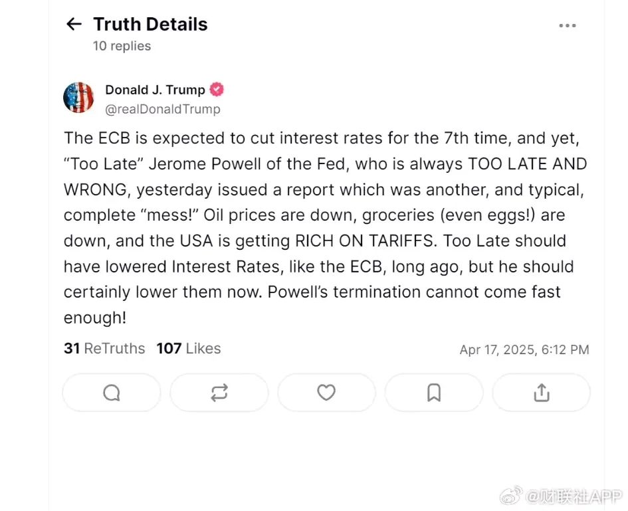Image resolution: width=628 pixels, height=511 pixels.
Task: Reply using the speech bubble icon
Action: coord(112,393)
